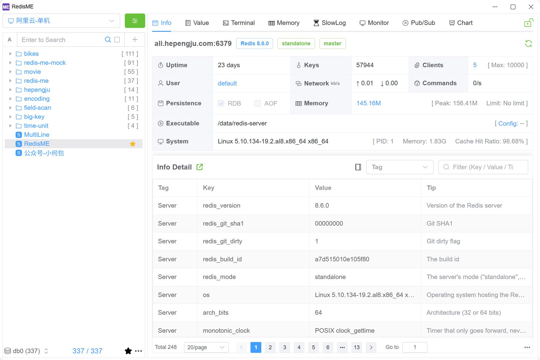Show favorites with bottom black star icon

128,351
